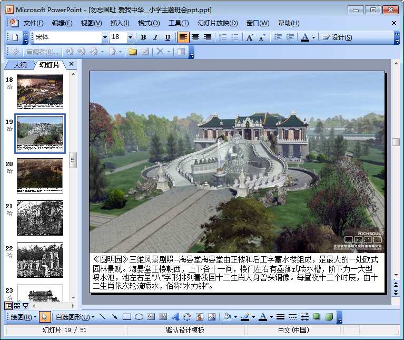The width and height of the screenshot is (404, 340).
Task: Open the 绘图 drawing menu button
Action: click(24, 317)
